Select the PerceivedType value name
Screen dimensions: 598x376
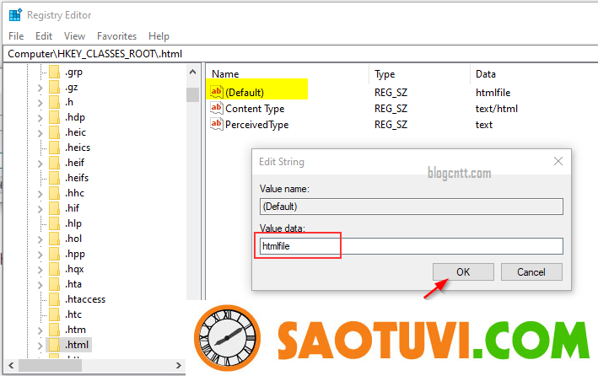256,125
